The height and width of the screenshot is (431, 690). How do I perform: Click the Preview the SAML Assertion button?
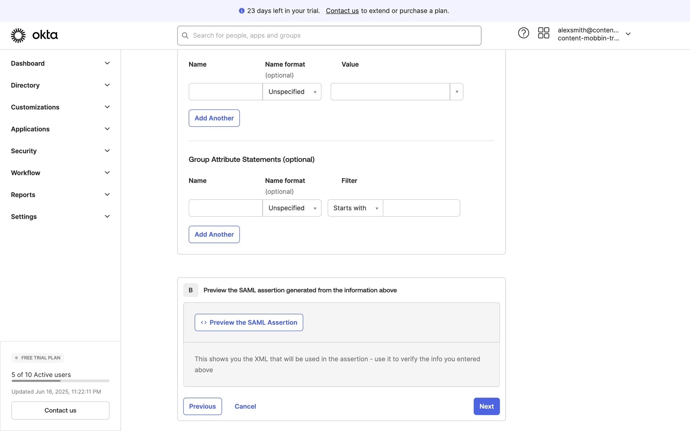pyautogui.click(x=249, y=323)
